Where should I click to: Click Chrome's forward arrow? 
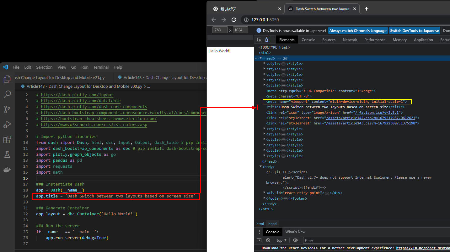[x=224, y=20]
